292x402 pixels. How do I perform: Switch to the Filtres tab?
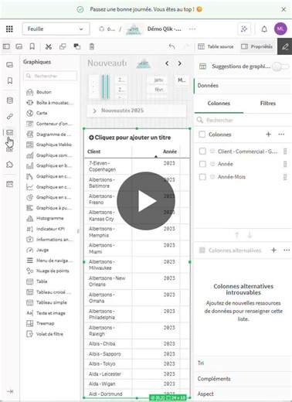[x=268, y=104]
